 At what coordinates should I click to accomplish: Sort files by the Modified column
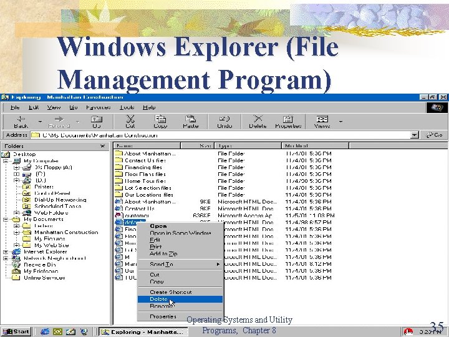click(x=315, y=146)
